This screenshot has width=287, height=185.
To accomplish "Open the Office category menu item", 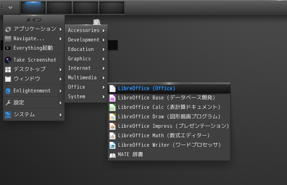I will click(86, 87).
